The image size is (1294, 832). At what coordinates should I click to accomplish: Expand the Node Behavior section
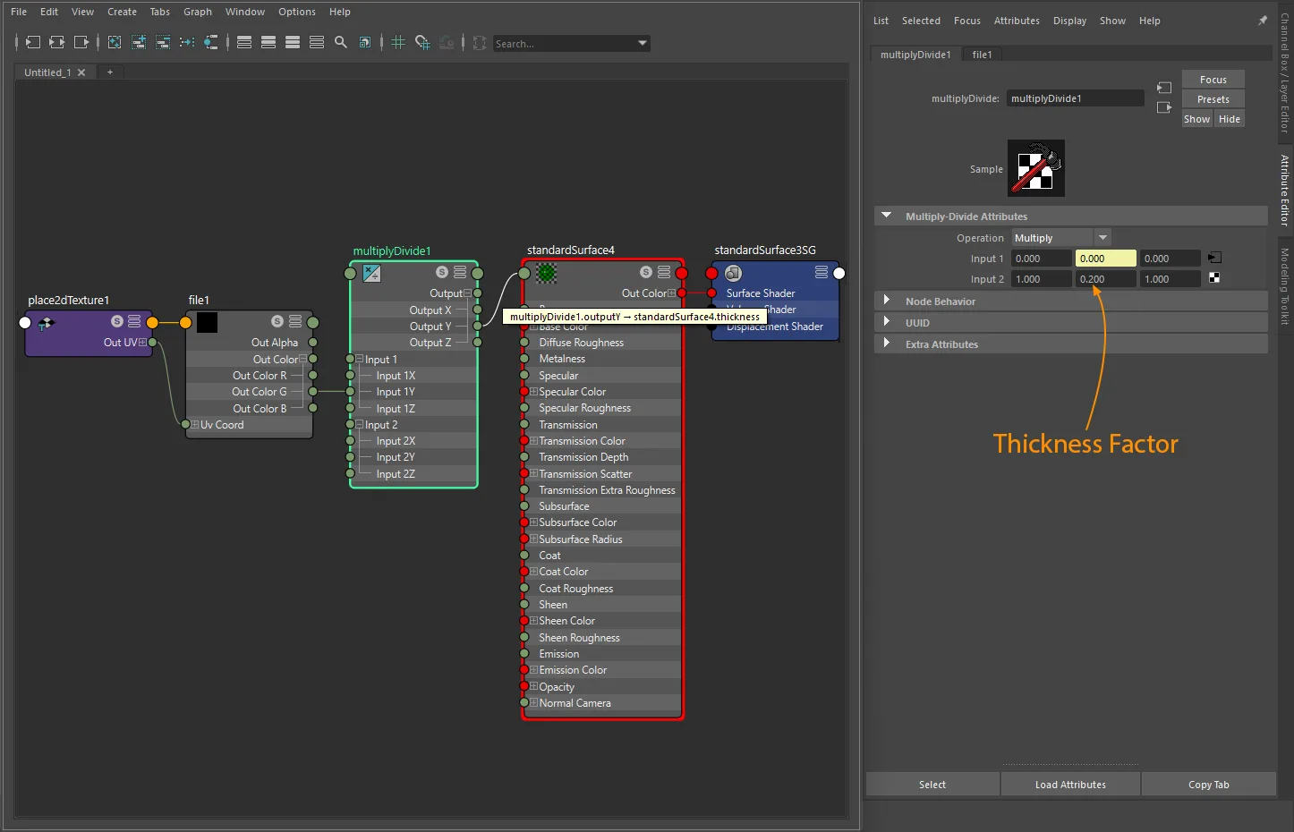[x=887, y=301]
